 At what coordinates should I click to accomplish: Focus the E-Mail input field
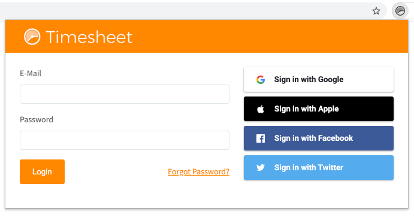tap(125, 94)
